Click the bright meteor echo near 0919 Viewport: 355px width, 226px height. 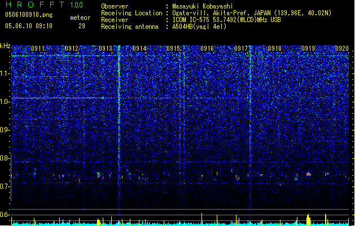point(309,174)
